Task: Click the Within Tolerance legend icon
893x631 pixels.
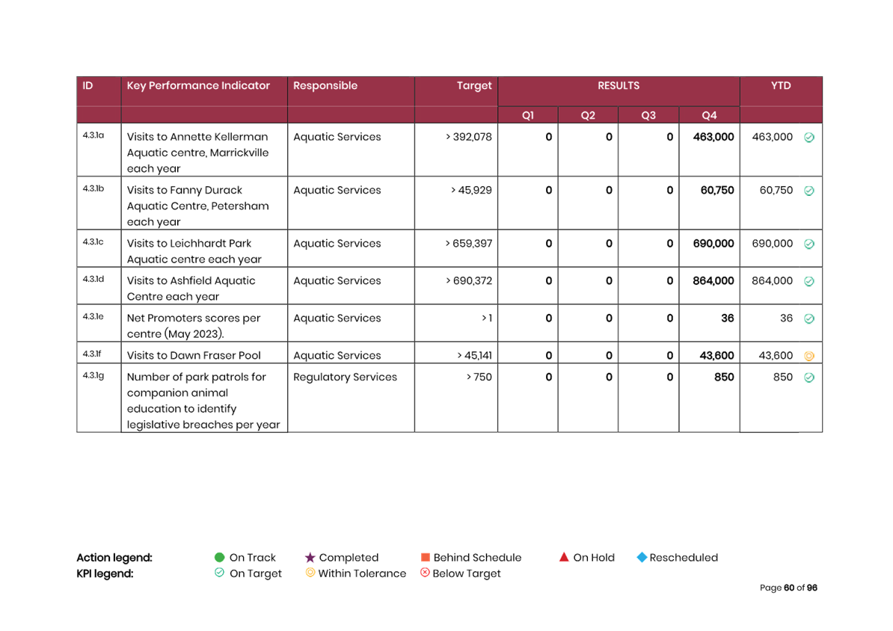Action: click(x=310, y=573)
